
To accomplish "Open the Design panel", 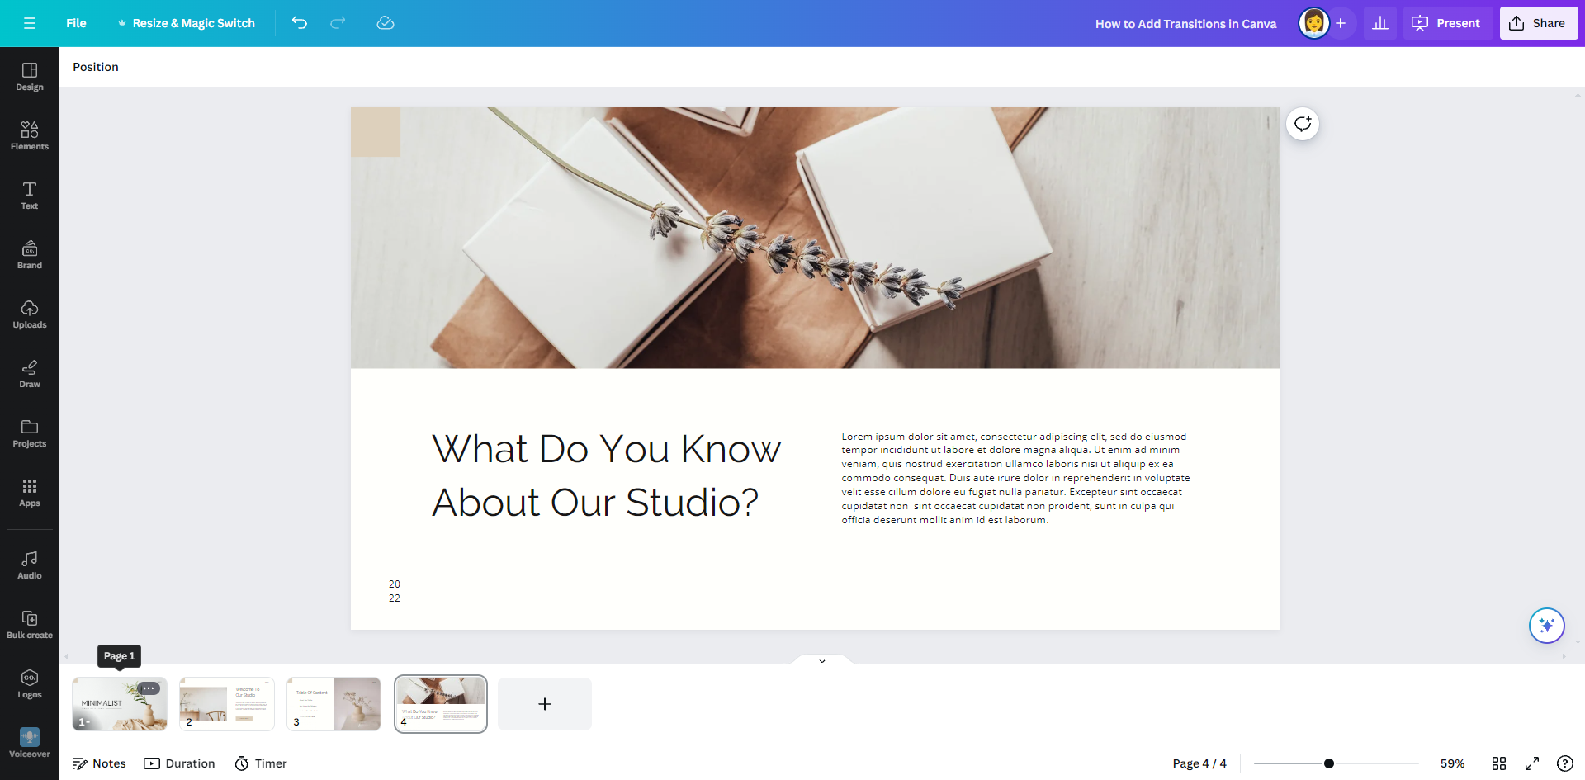I will tap(30, 77).
